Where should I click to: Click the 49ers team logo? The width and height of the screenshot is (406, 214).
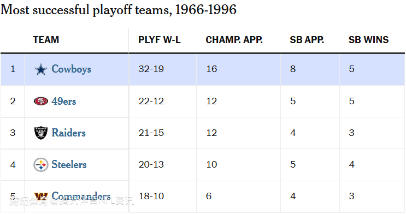pyautogui.click(x=41, y=101)
